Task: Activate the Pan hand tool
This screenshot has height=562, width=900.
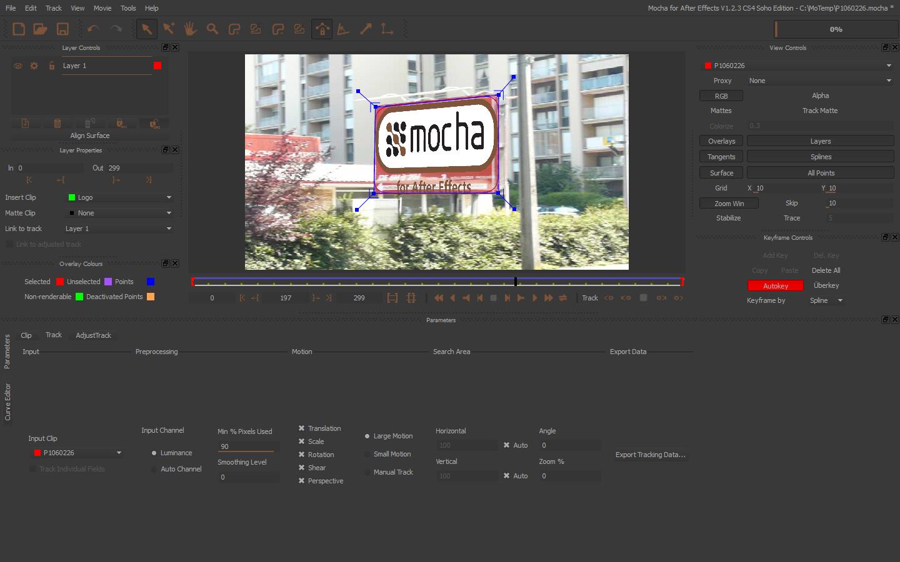Action: (191, 29)
